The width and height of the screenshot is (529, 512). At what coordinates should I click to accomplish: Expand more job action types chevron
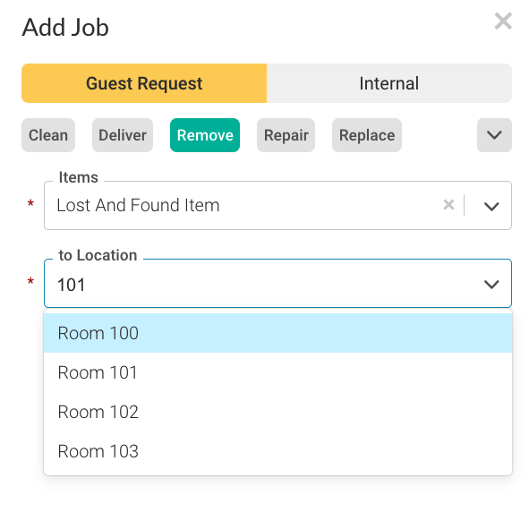tap(494, 135)
